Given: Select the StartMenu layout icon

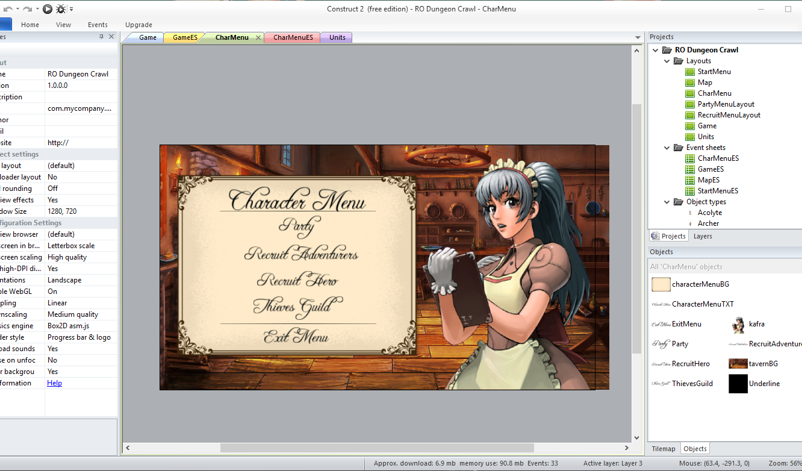Looking at the screenshot, I should point(690,72).
